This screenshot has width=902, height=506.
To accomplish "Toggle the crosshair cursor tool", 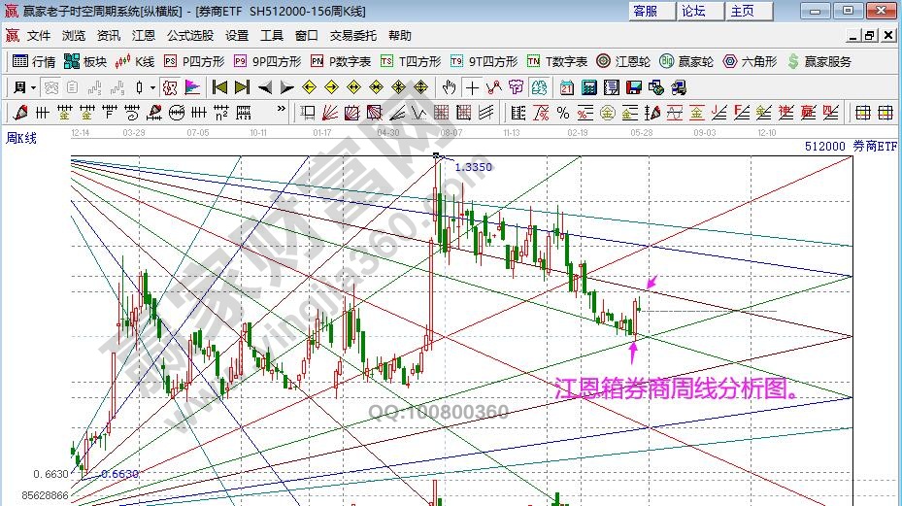I will [473, 87].
